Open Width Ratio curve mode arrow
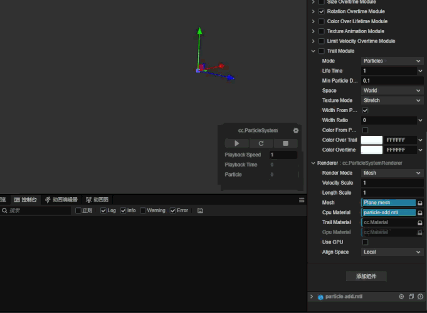This screenshot has height=313, width=427. 421,120
